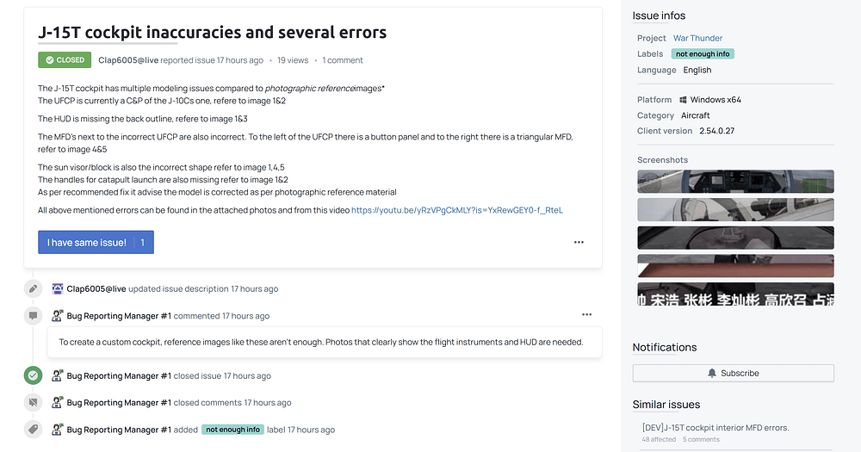This screenshot has width=861, height=452.
Task: Click the comments-closed timeline icon
Action: tap(32, 402)
